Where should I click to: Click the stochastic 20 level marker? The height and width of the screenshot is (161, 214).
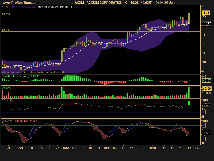(x=204, y=139)
